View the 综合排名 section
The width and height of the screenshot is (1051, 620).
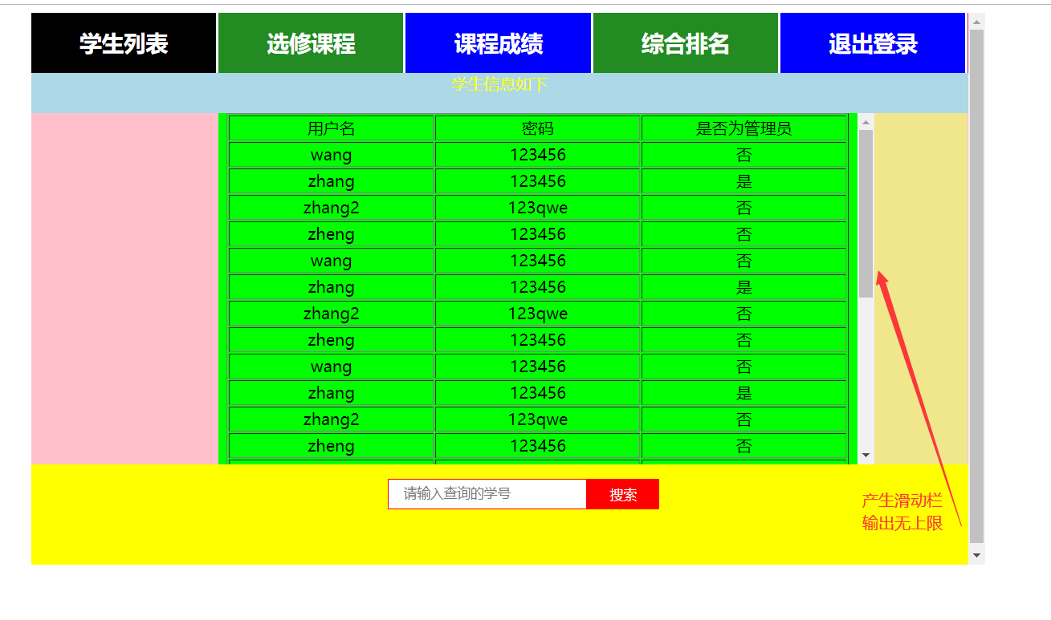pyautogui.click(x=685, y=43)
